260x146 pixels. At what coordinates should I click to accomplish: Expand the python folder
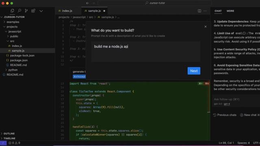click(x=13, y=70)
